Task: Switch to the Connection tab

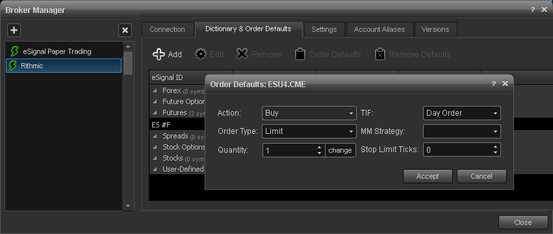Action: (x=167, y=30)
